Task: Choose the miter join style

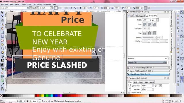Action: coord(144,24)
